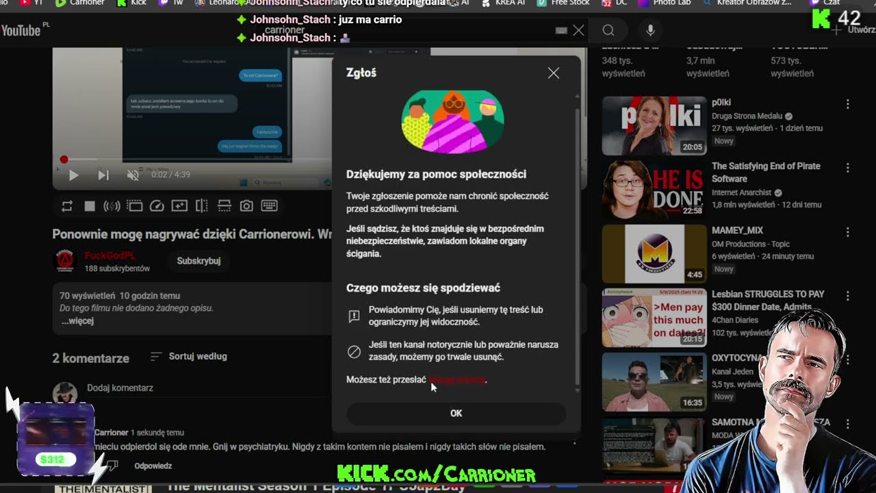
Task: Click the 'Kick' bookmark in browser bar
Action: coord(132,3)
